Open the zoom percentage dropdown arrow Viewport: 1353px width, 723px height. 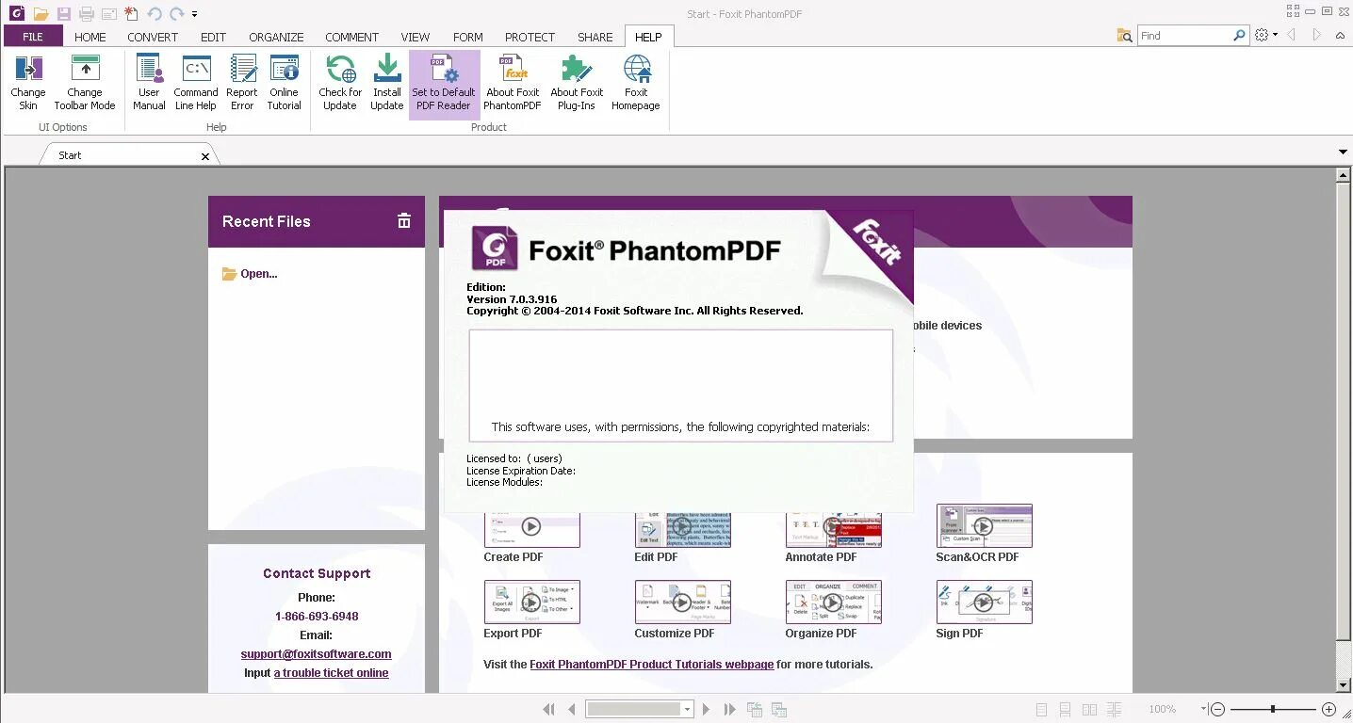tap(1204, 709)
